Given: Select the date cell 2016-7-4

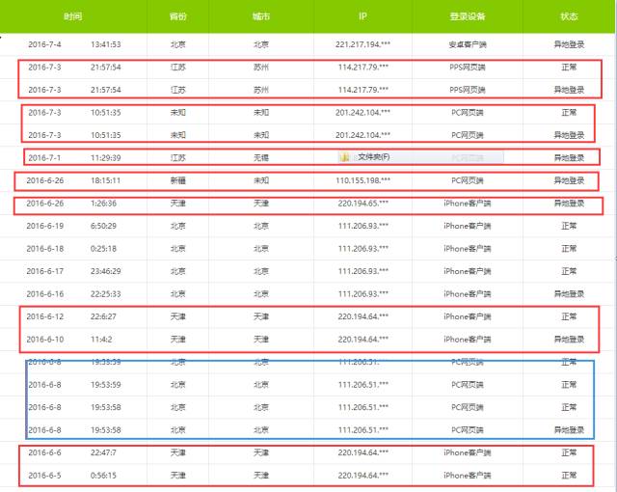Looking at the screenshot, I should 44,44.
